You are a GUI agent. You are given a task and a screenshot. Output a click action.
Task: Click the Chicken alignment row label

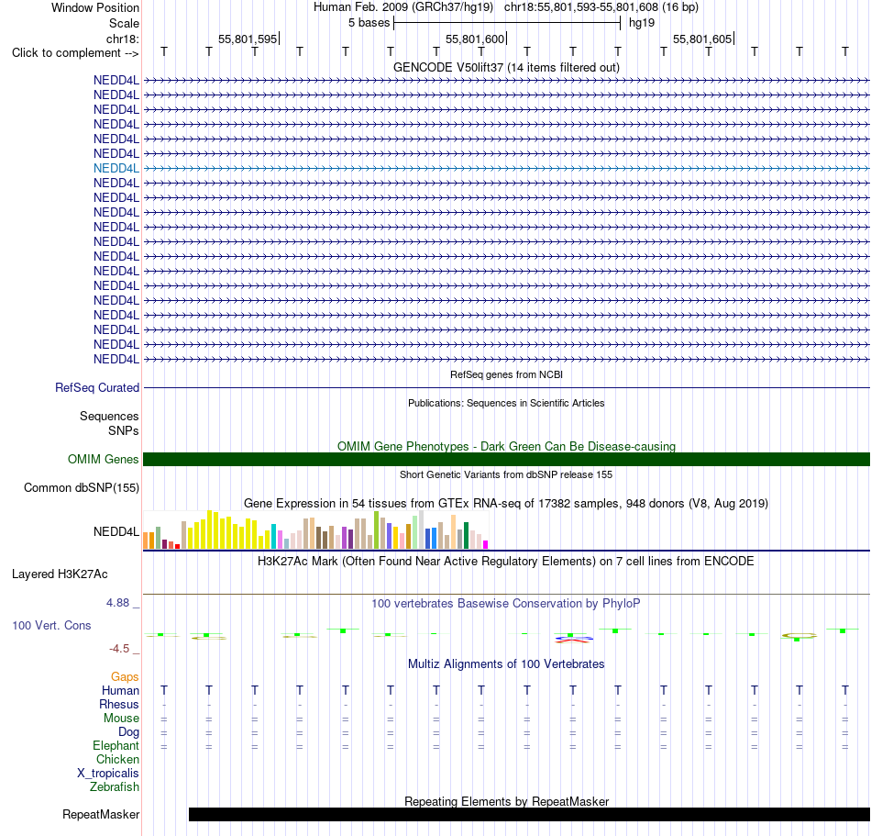(x=117, y=759)
